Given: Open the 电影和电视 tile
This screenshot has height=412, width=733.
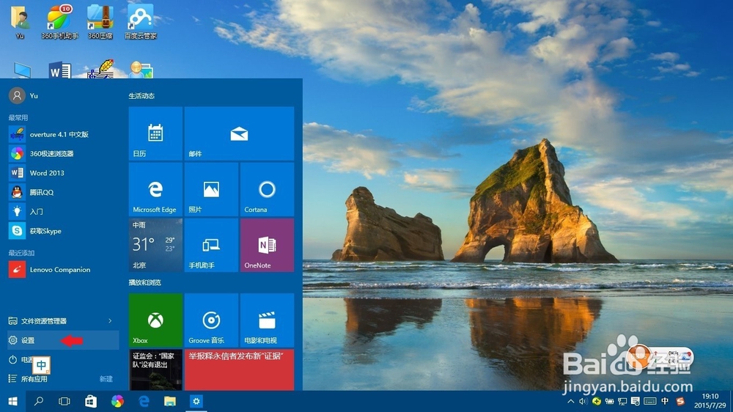Looking at the screenshot, I should 267,320.
